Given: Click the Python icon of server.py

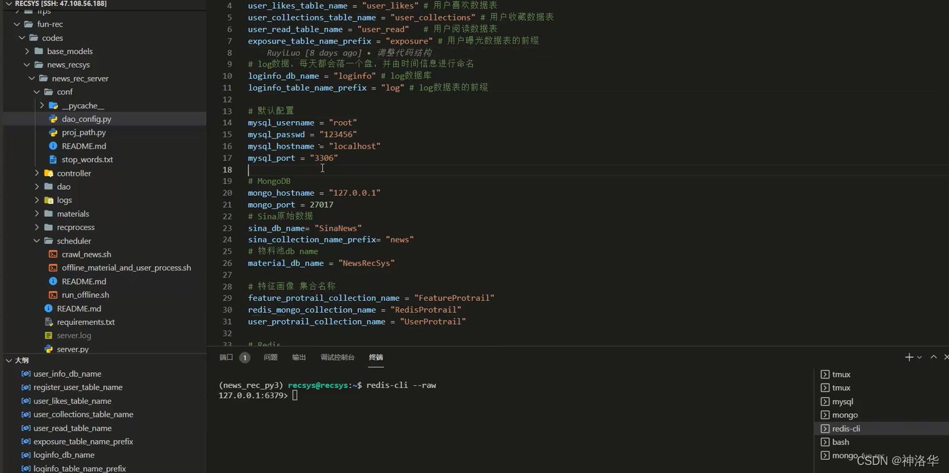Looking at the screenshot, I should pos(49,349).
